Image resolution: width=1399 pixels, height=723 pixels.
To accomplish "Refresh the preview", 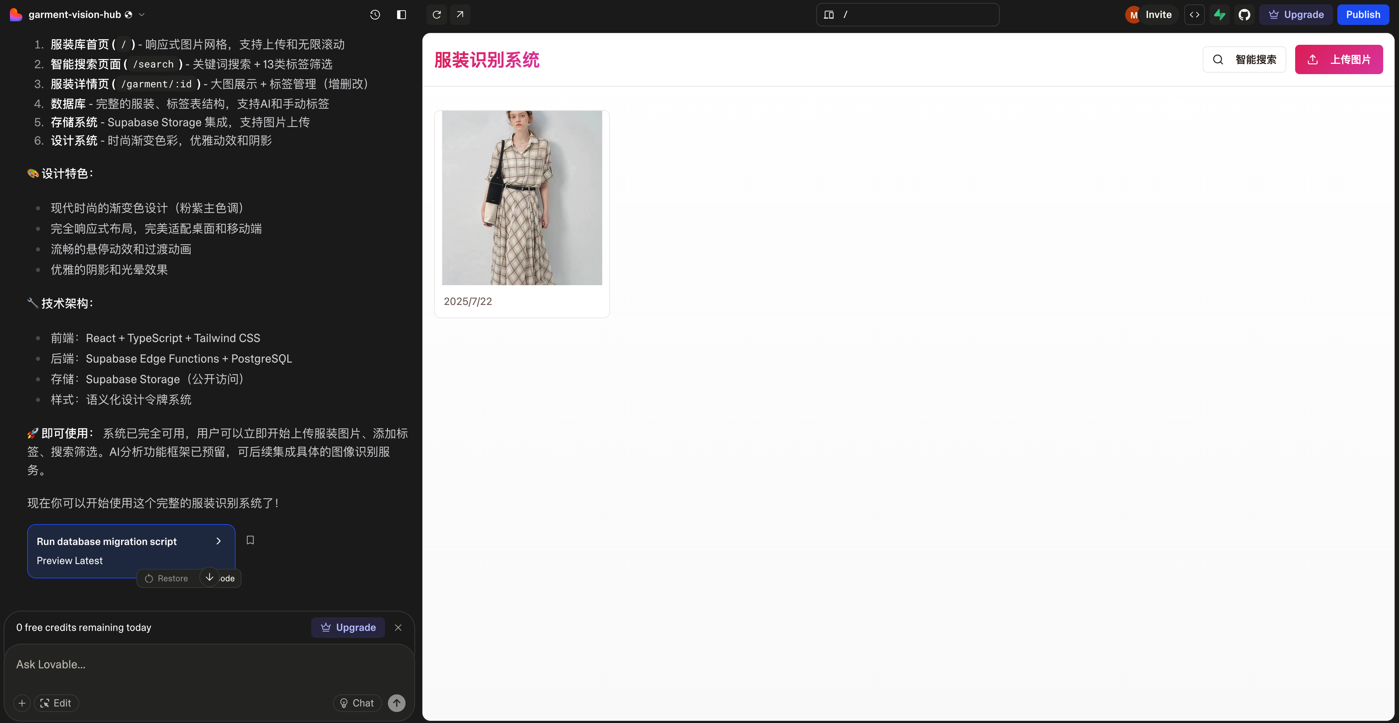I will click(x=437, y=15).
